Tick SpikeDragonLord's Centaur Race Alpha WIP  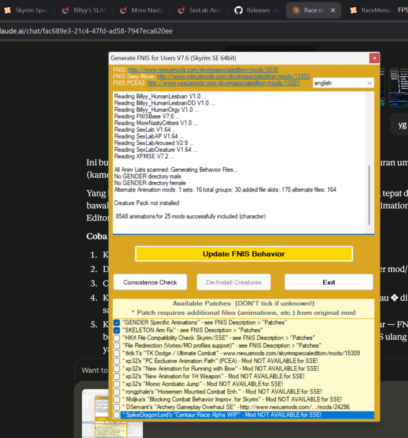(x=117, y=415)
